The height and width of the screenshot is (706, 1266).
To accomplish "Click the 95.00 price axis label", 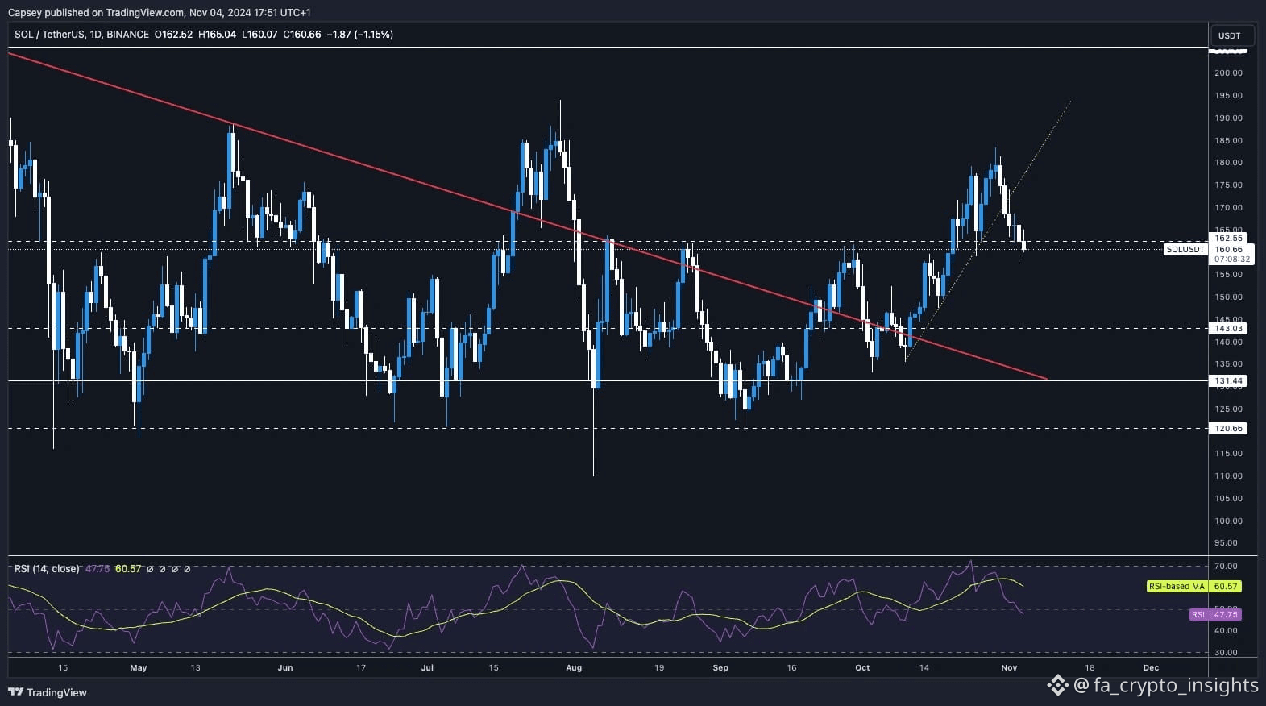I will point(1229,542).
